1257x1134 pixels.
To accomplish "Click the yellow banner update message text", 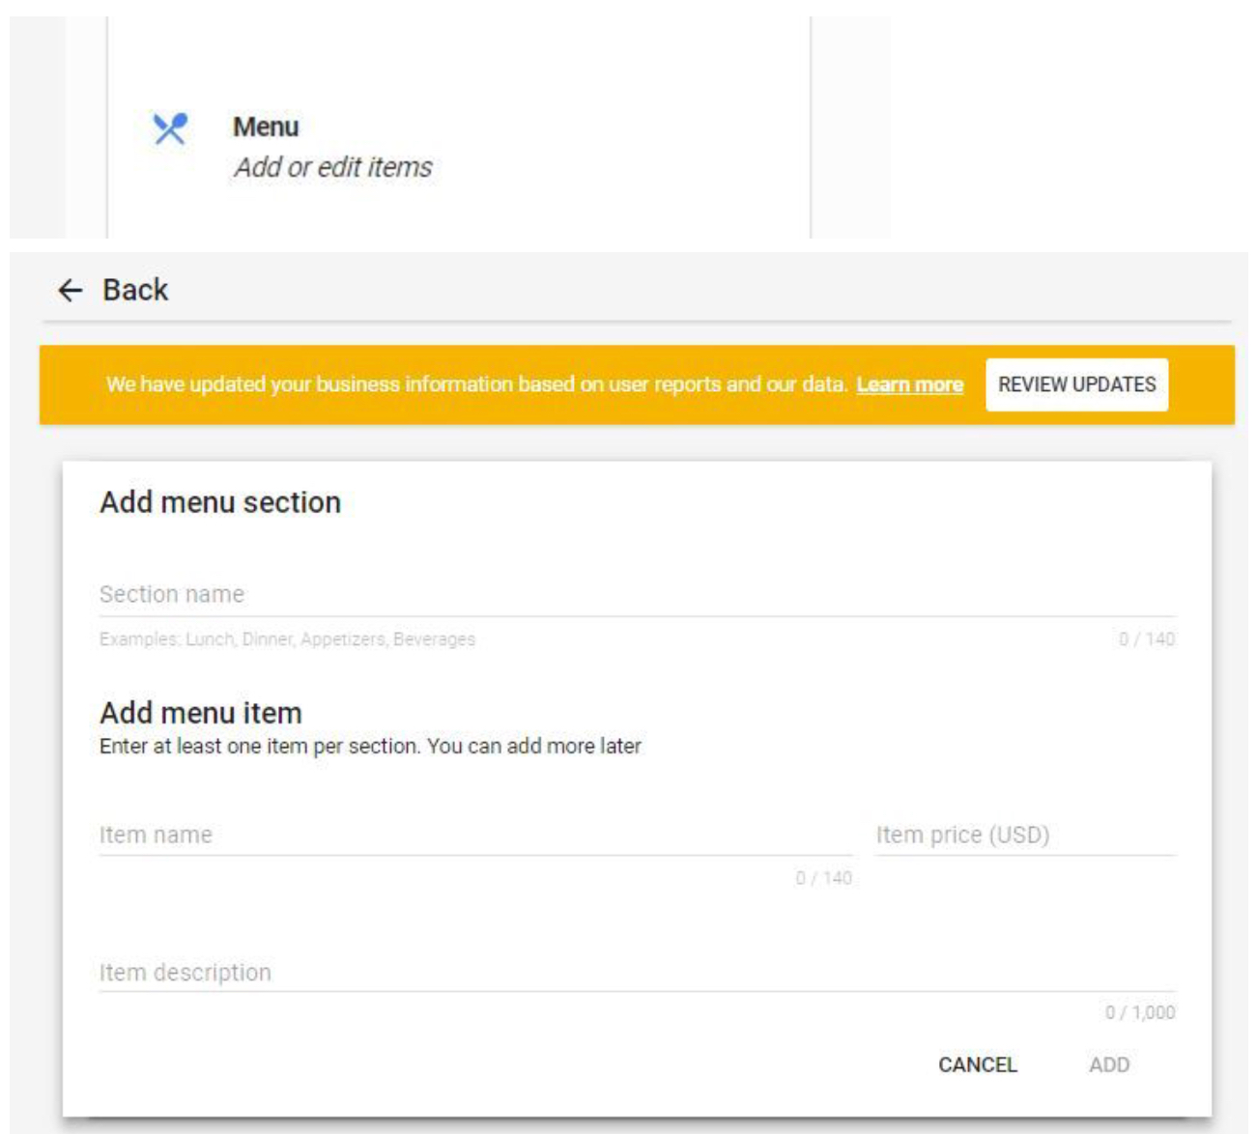I will (475, 384).
